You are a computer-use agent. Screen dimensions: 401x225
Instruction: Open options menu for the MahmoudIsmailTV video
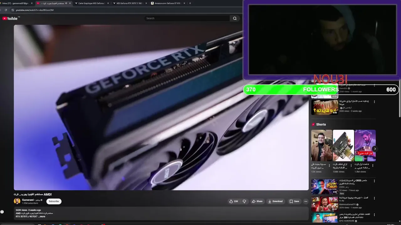pyautogui.click(x=374, y=198)
